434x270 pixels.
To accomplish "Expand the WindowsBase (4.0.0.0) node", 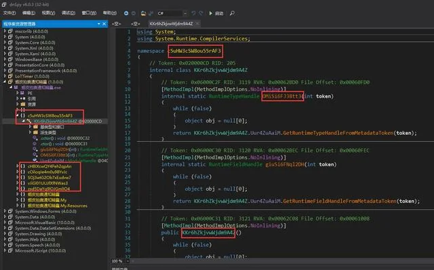I will tap(5, 59).
